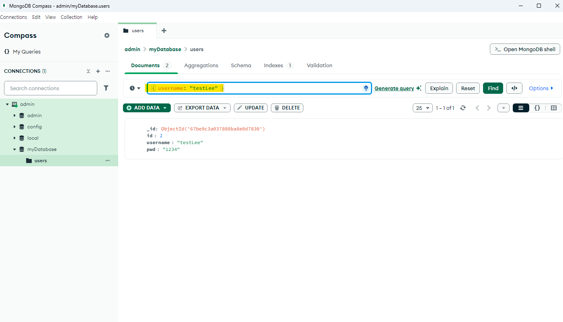The height and width of the screenshot is (322, 563).
Task: Switch to list view of documents
Action: 521,108
